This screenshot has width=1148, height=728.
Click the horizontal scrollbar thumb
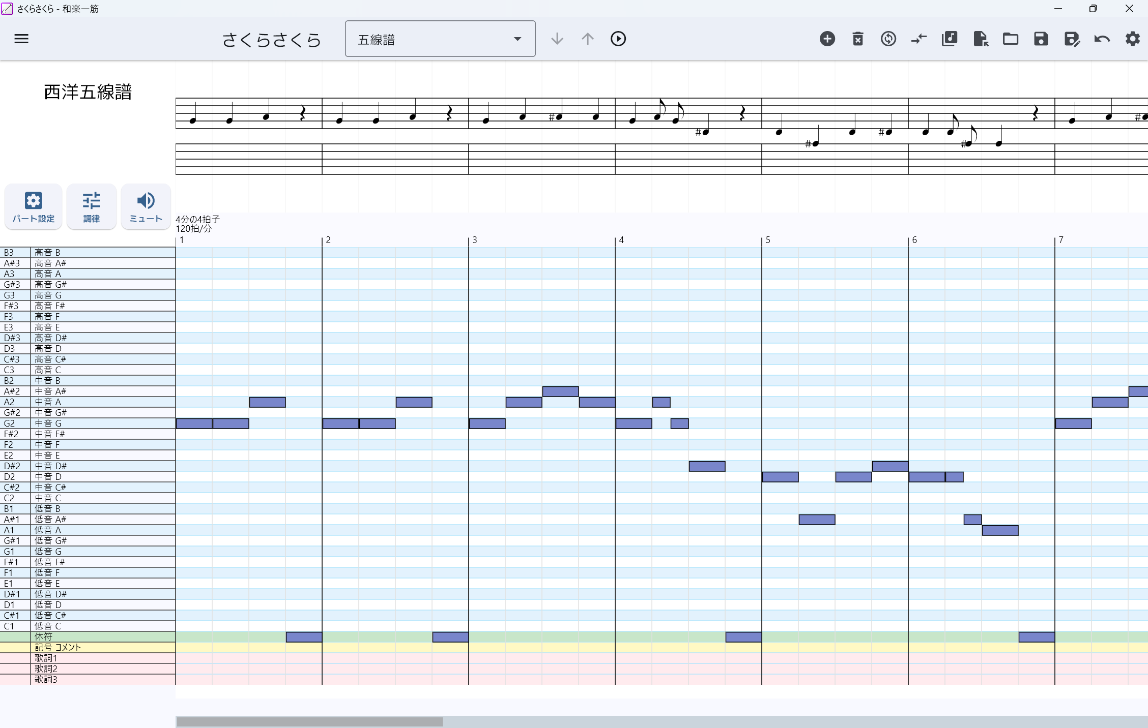309,721
